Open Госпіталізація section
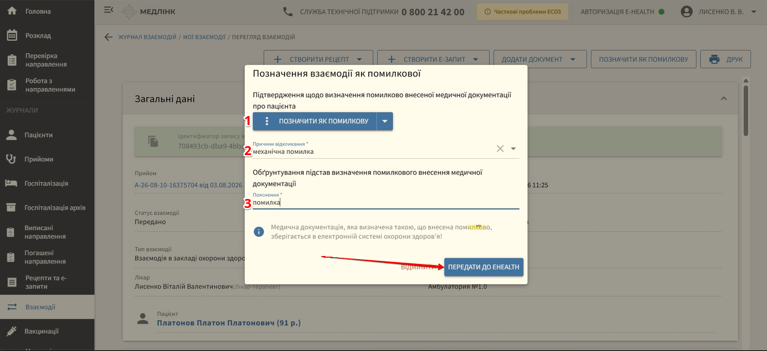This screenshot has height=351, width=767. 47,183
